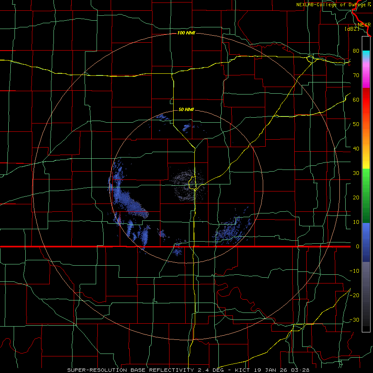Click the 50 value on the dBZ scale
373x373 pixels.
click(356, 124)
